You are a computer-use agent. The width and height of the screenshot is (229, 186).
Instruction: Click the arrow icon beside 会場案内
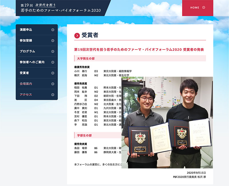pos(53,84)
